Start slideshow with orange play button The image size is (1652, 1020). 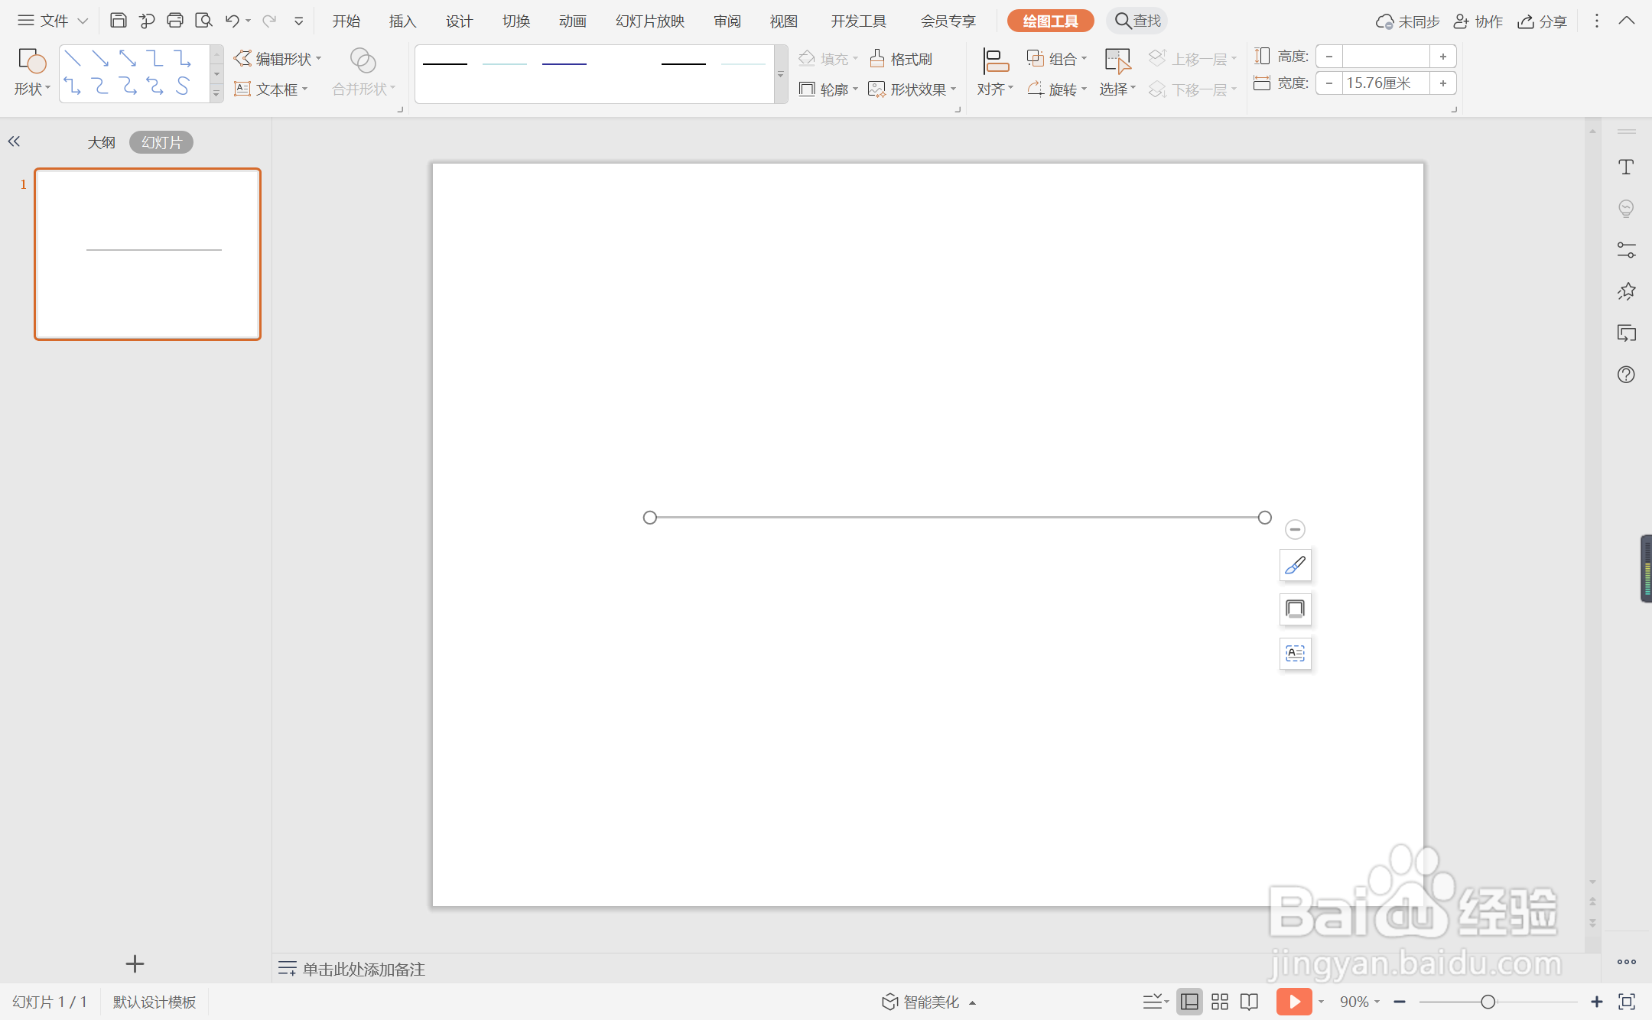tap(1293, 1002)
